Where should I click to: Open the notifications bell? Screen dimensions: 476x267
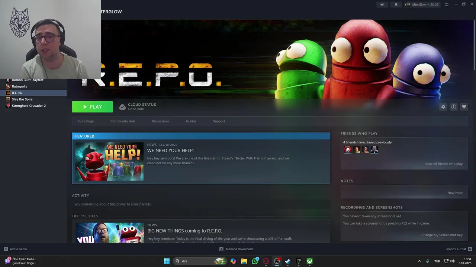tap(396, 4)
